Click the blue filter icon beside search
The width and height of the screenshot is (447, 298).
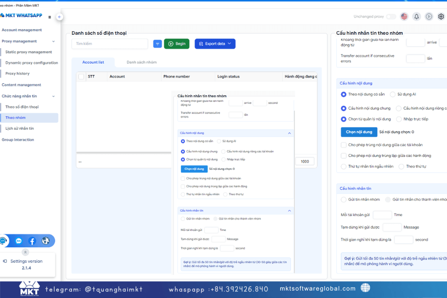[x=157, y=44]
